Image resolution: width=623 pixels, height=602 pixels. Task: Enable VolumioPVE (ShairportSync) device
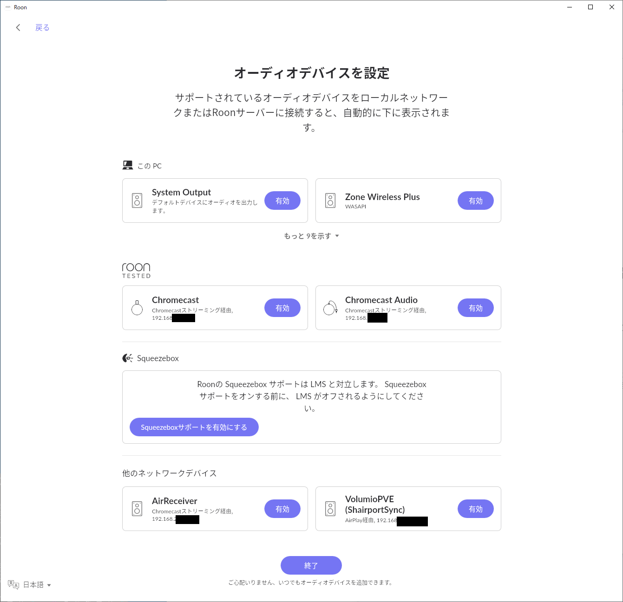point(476,509)
